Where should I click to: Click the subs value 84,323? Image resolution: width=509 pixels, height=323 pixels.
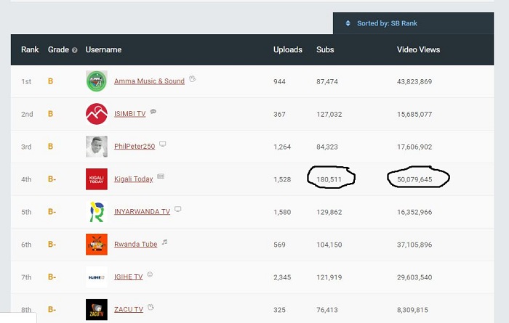click(327, 147)
